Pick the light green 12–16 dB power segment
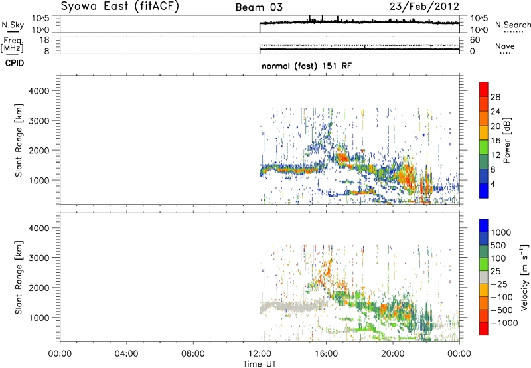Image resolution: width=531 pixels, height=368 pixels. (484, 147)
